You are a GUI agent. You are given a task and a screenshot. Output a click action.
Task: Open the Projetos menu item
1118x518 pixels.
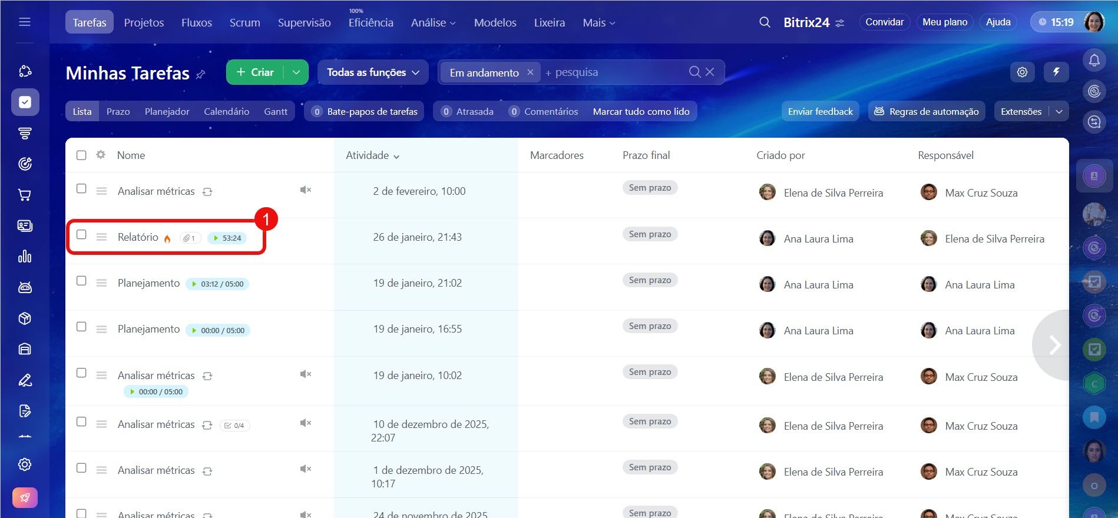pos(144,23)
